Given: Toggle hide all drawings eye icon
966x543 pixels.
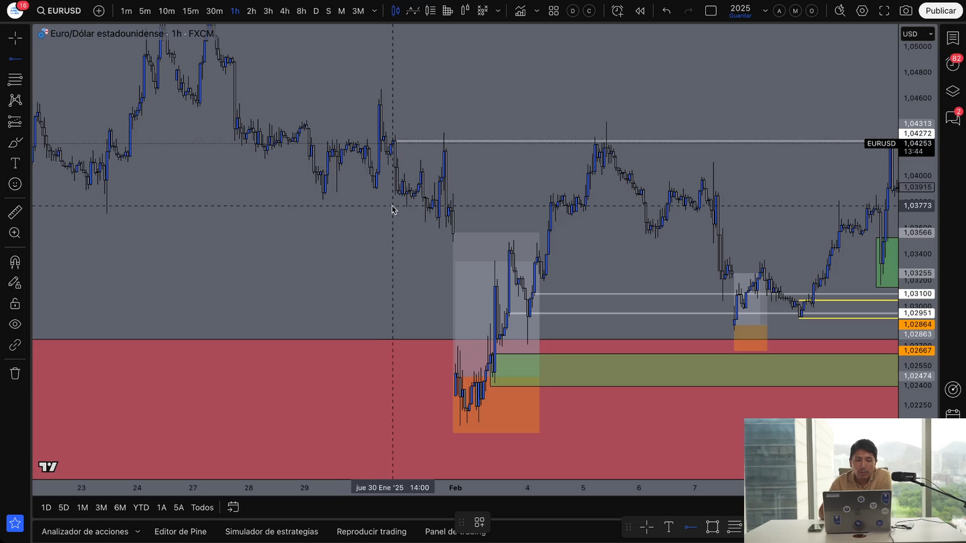Looking at the screenshot, I should 15,325.
